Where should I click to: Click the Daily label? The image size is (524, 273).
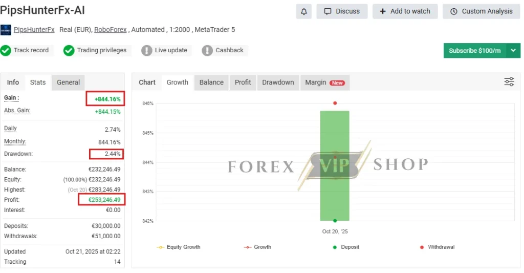point(10,128)
